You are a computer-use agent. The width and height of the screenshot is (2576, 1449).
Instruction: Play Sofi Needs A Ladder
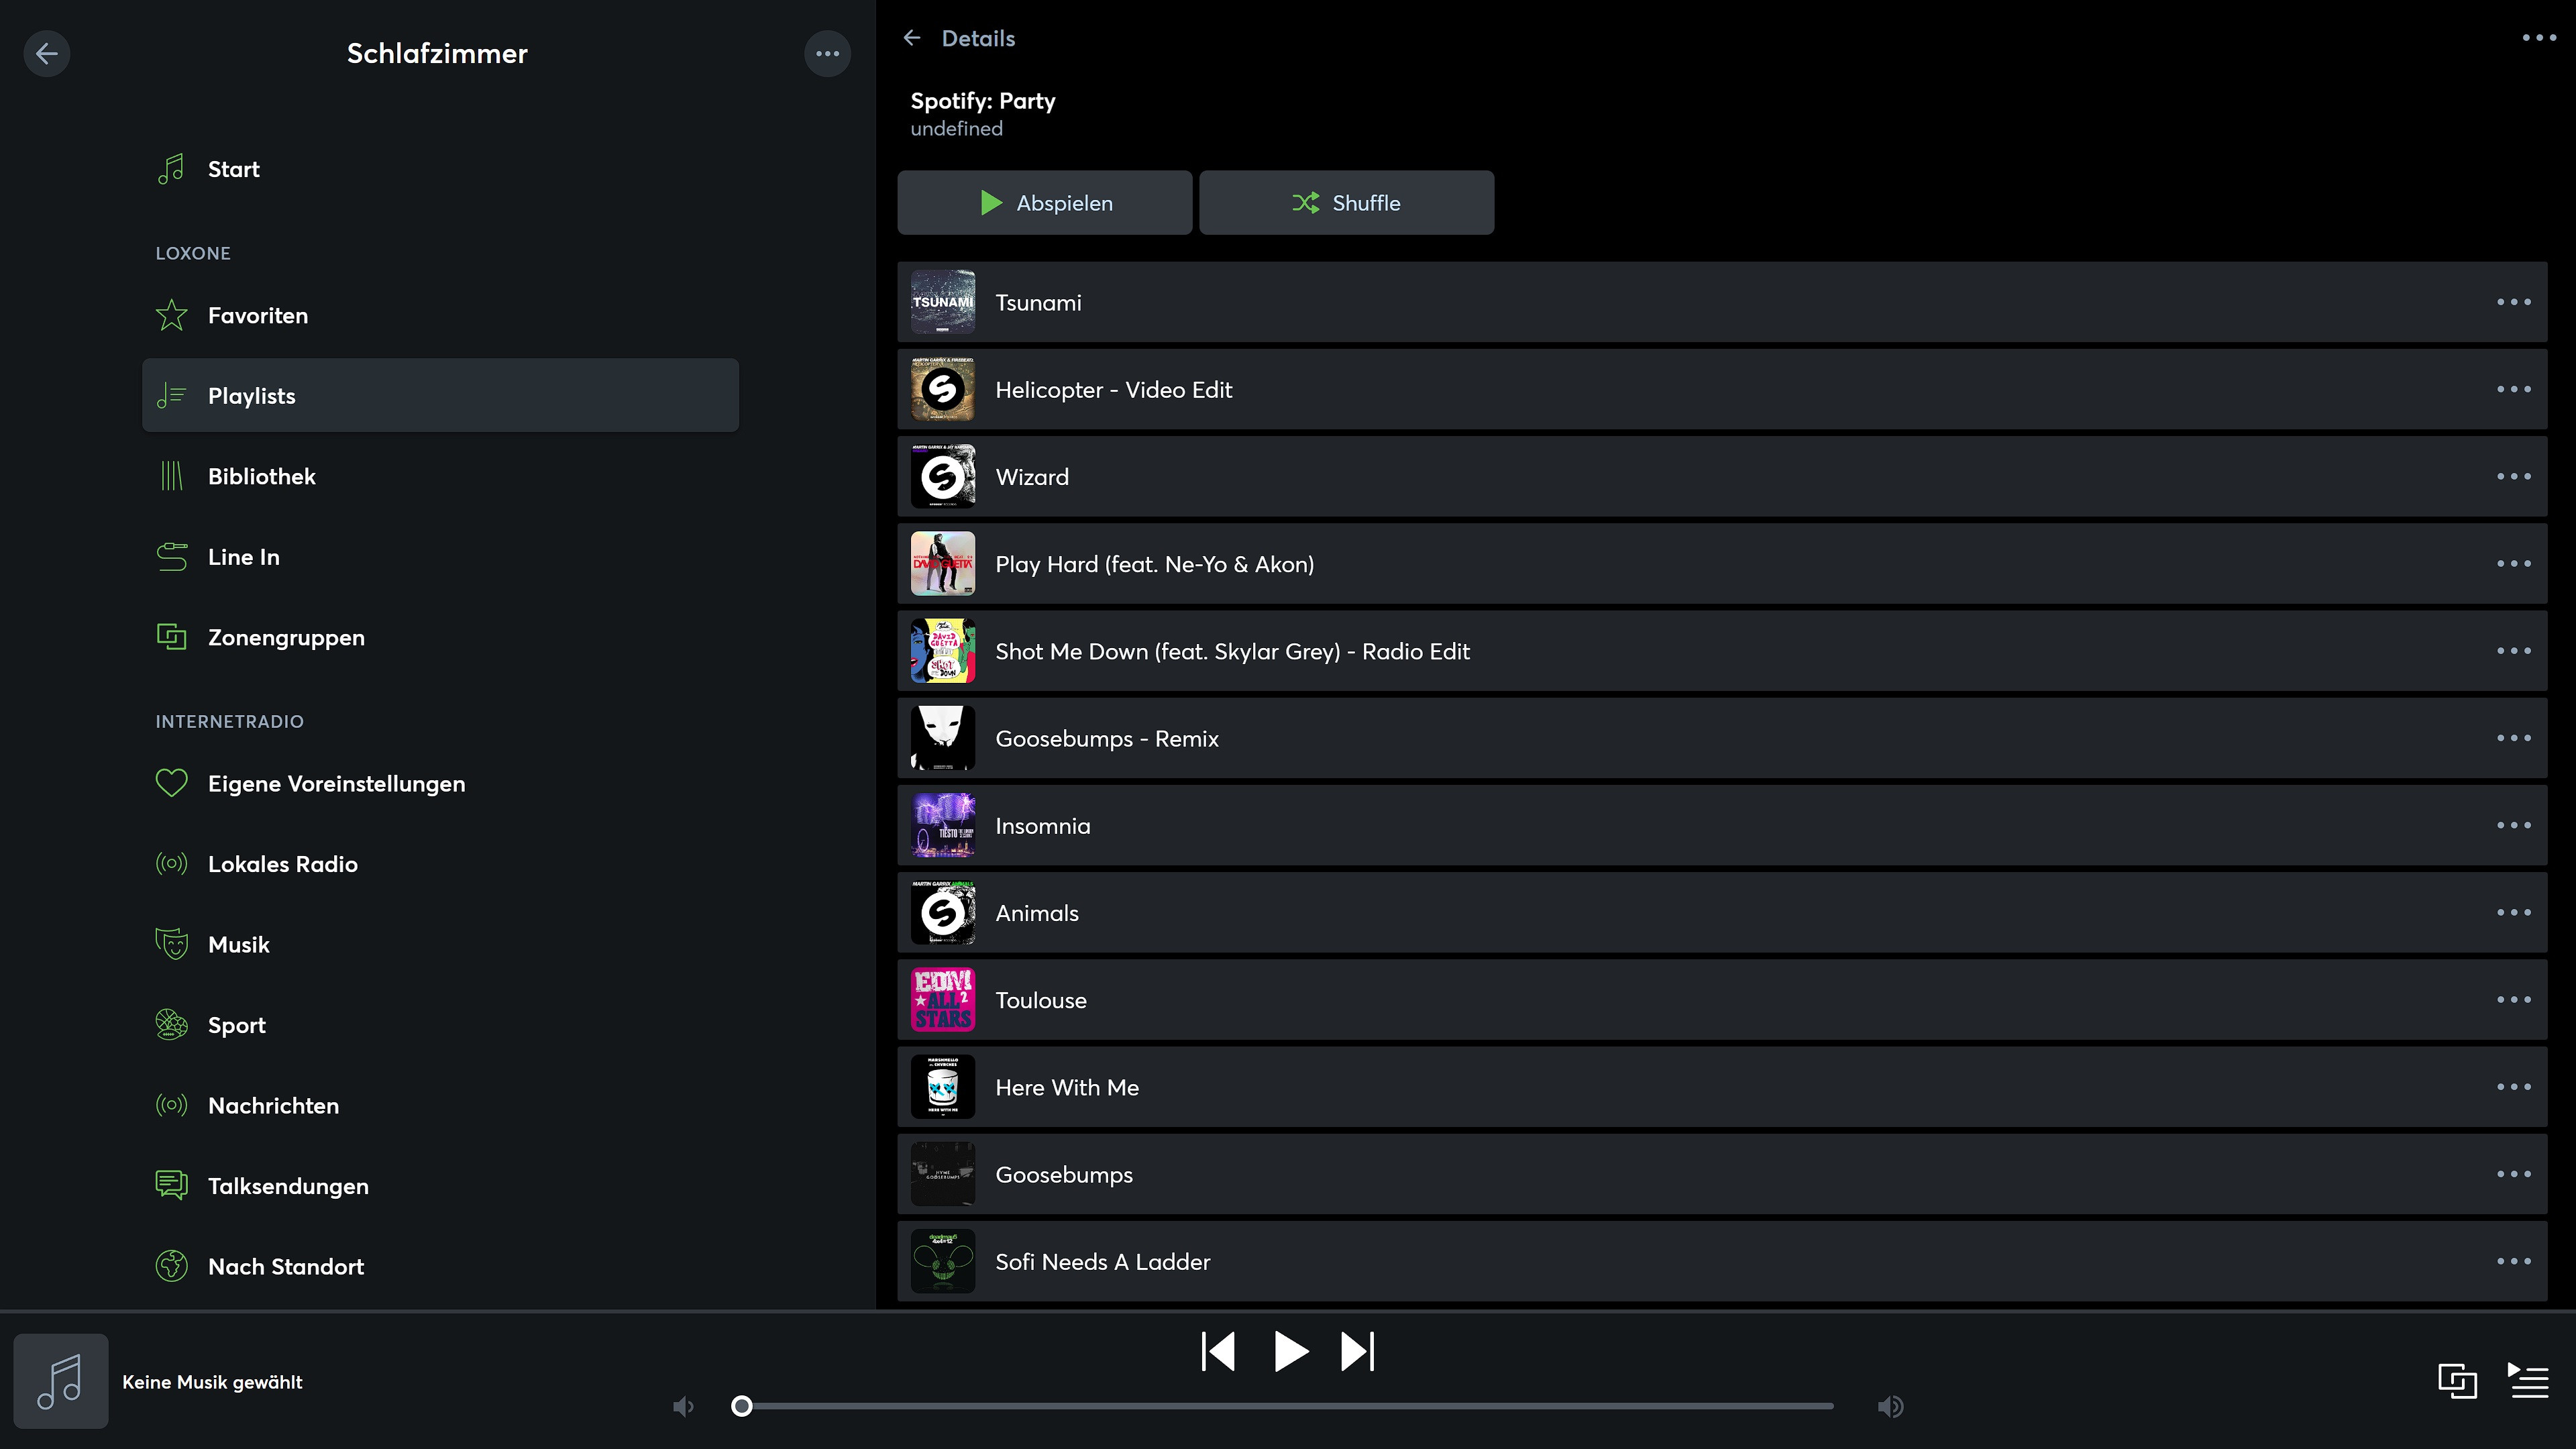pyautogui.click(x=1722, y=1261)
